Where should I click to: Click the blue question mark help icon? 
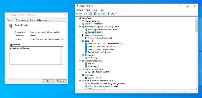95,14
